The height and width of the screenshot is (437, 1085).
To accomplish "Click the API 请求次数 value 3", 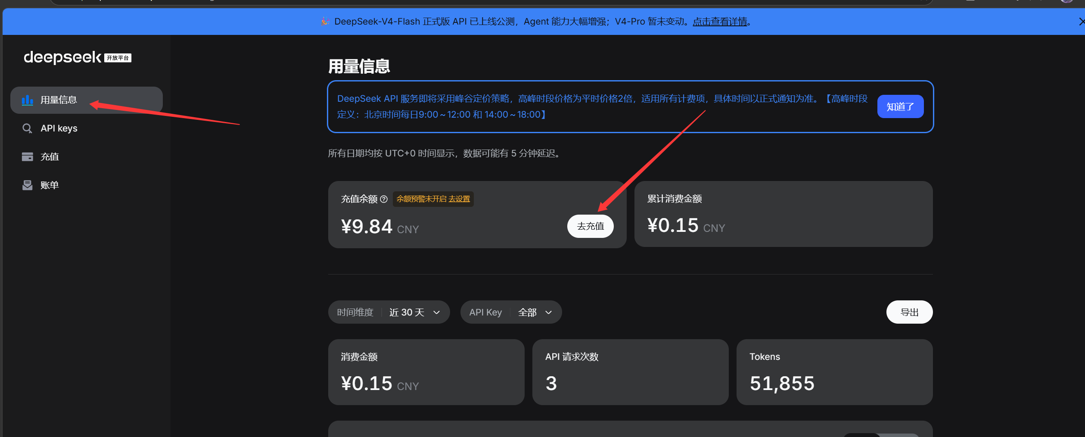I will pyautogui.click(x=551, y=384).
